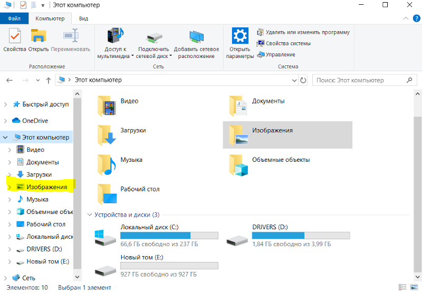Viewport: 422px width, 293px height.
Task: Select Документы in the navigation tree
Action: click(x=43, y=162)
